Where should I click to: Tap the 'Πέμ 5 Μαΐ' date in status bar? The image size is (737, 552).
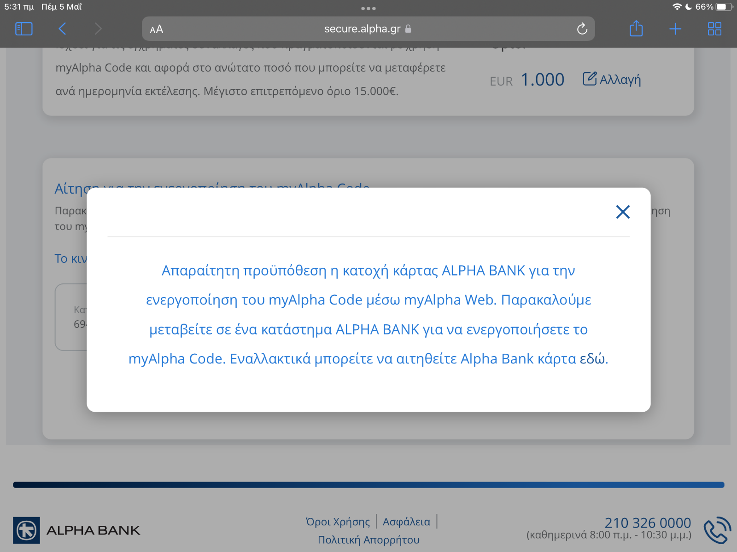(61, 7)
